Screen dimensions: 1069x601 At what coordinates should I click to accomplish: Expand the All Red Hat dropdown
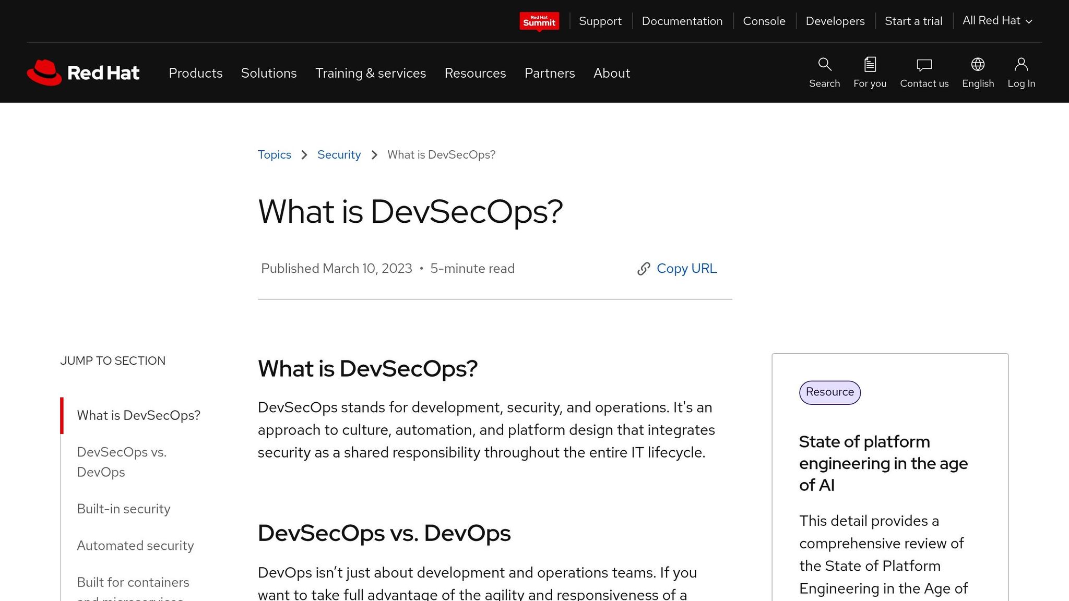997,20
